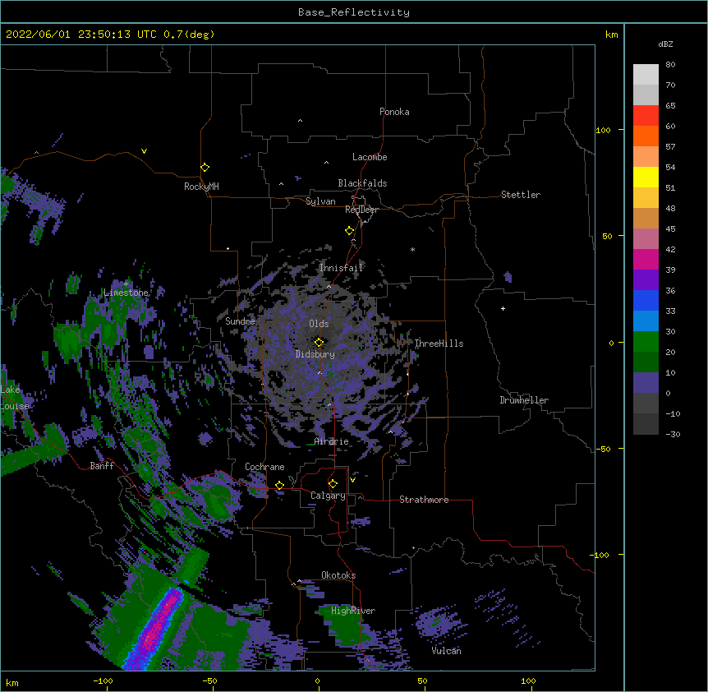The image size is (708, 692).
Task: Click the bright green 20–30 dBZ legend swatch
Action: point(646,342)
